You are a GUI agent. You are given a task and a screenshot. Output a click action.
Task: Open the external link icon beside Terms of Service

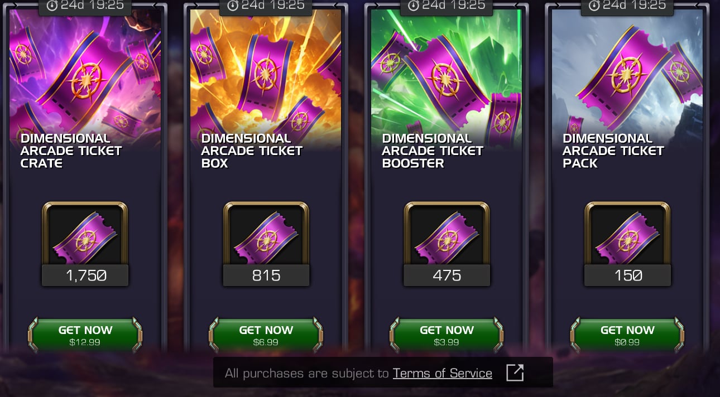pyautogui.click(x=515, y=372)
